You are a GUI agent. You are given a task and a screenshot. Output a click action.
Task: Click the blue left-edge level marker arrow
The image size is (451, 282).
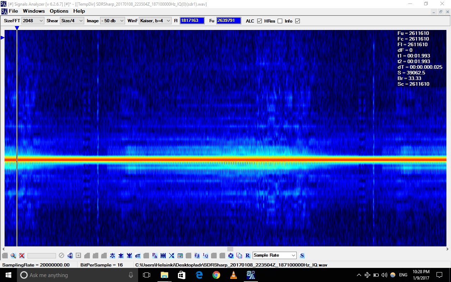(x=2, y=37)
